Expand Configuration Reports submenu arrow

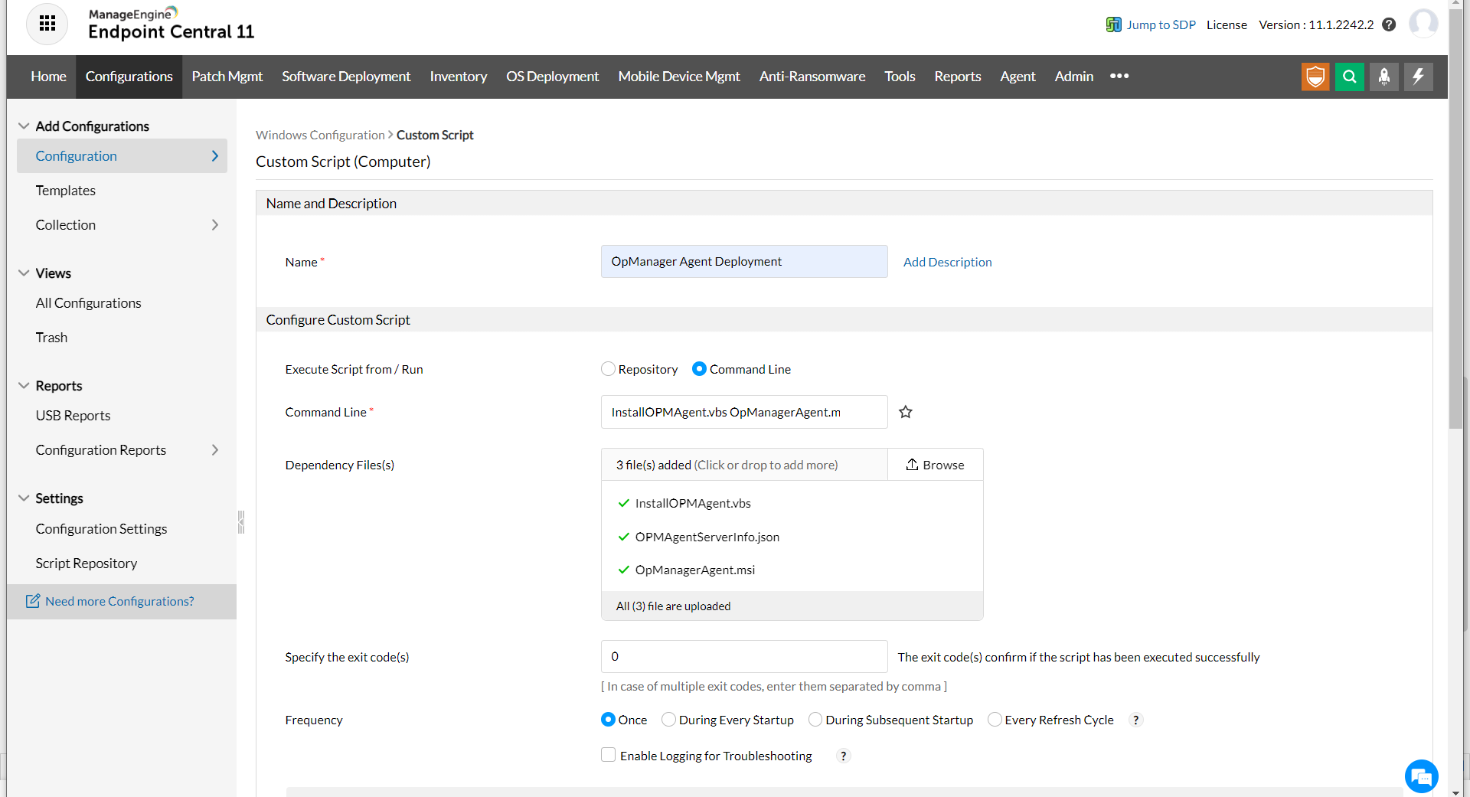(214, 450)
